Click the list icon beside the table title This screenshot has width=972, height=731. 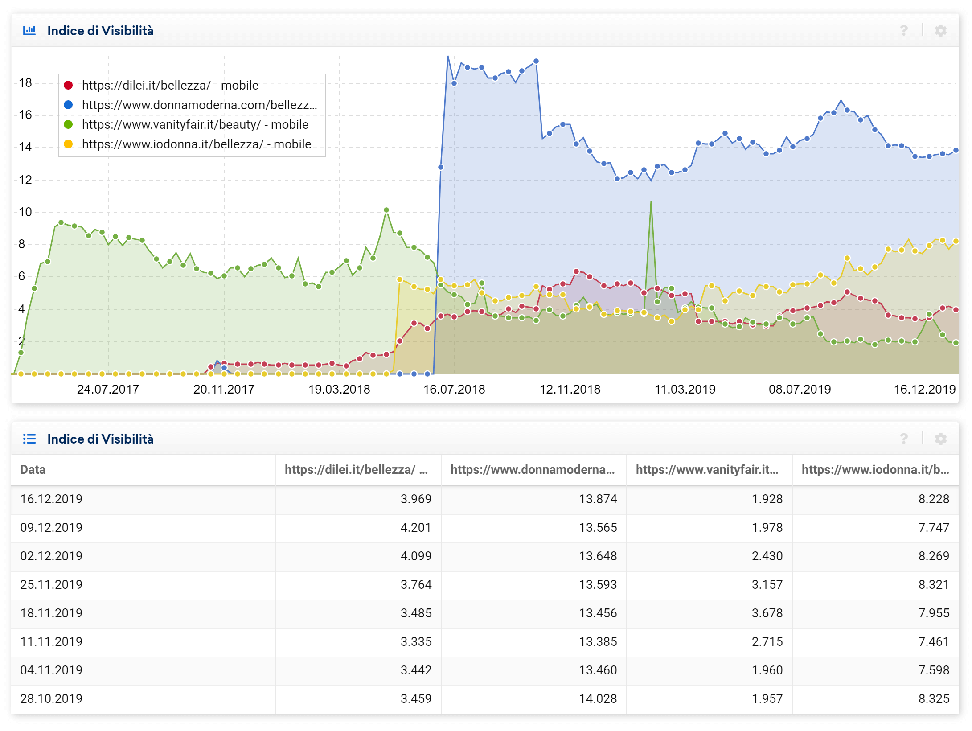coord(29,439)
